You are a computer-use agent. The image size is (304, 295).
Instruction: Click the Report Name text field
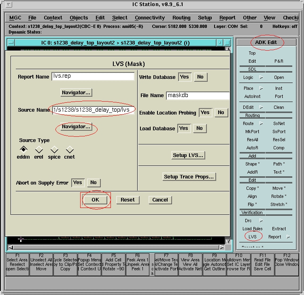coord(93,76)
